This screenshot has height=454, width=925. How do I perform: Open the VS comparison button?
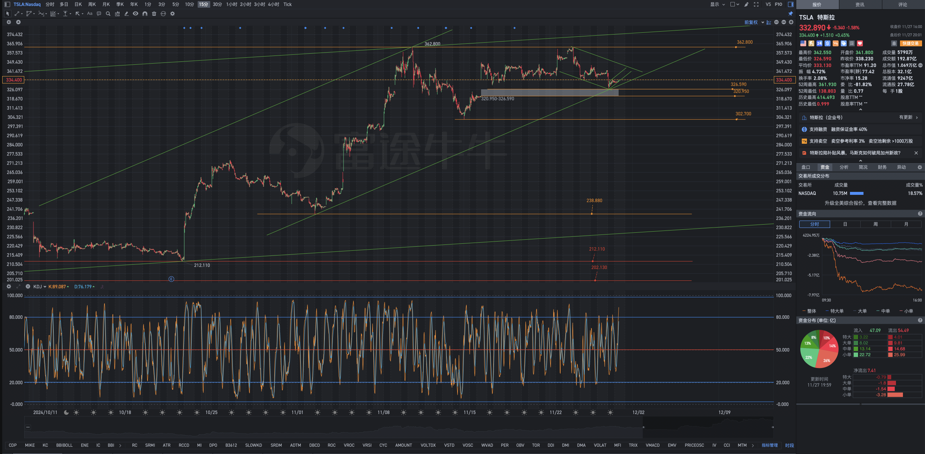(768, 4)
